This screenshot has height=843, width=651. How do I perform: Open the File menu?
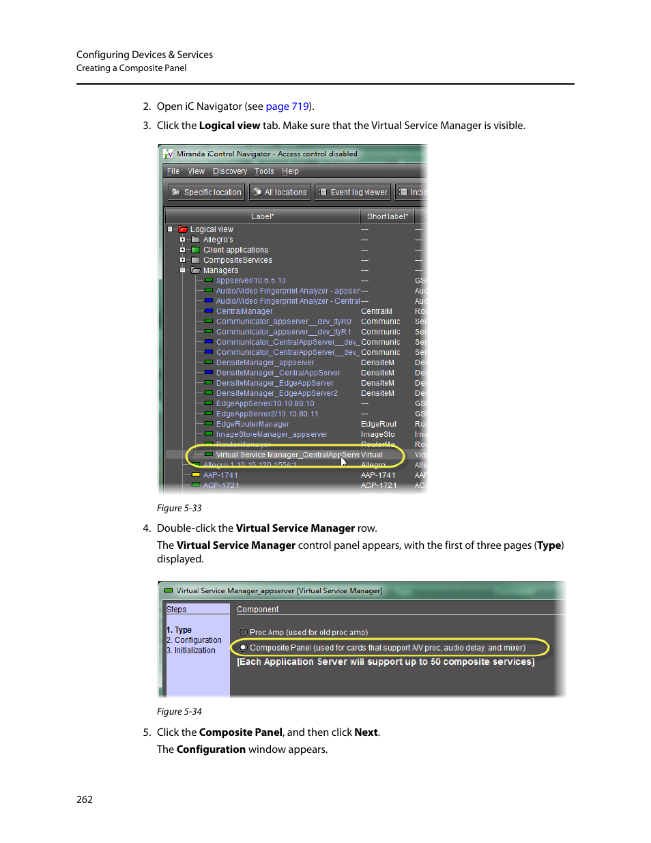point(173,171)
